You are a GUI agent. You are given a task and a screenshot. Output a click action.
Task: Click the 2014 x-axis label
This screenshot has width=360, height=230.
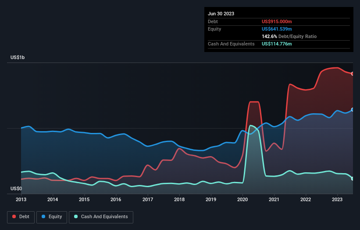pos(53,199)
